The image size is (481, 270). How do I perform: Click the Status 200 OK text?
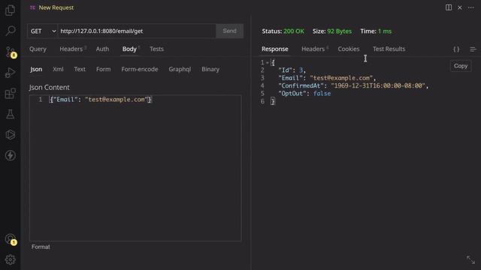pyautogui.click(x=283, y=31)
